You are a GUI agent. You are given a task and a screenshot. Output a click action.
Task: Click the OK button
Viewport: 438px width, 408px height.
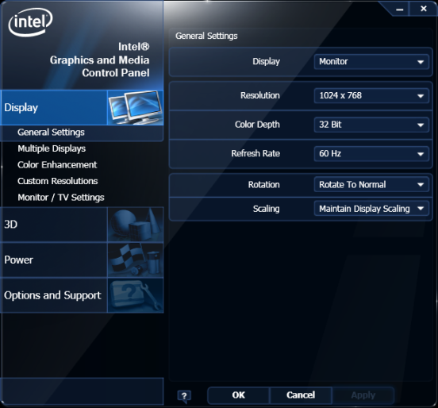(239, 395)
